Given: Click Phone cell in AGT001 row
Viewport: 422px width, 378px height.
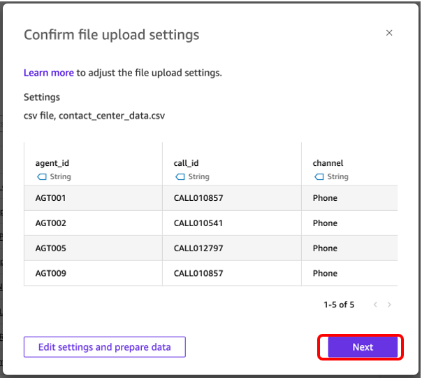Looking at the screenshot, I should (349, 198).
